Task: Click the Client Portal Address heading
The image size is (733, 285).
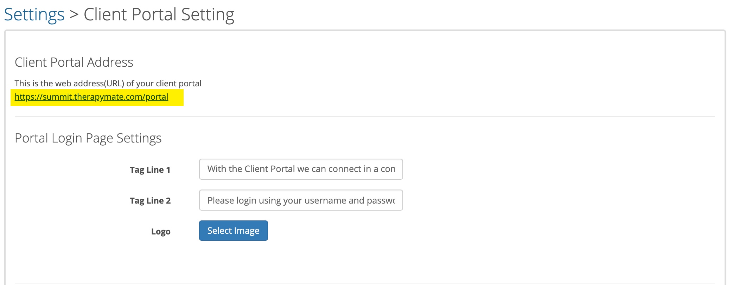Action: coord(74,62)
